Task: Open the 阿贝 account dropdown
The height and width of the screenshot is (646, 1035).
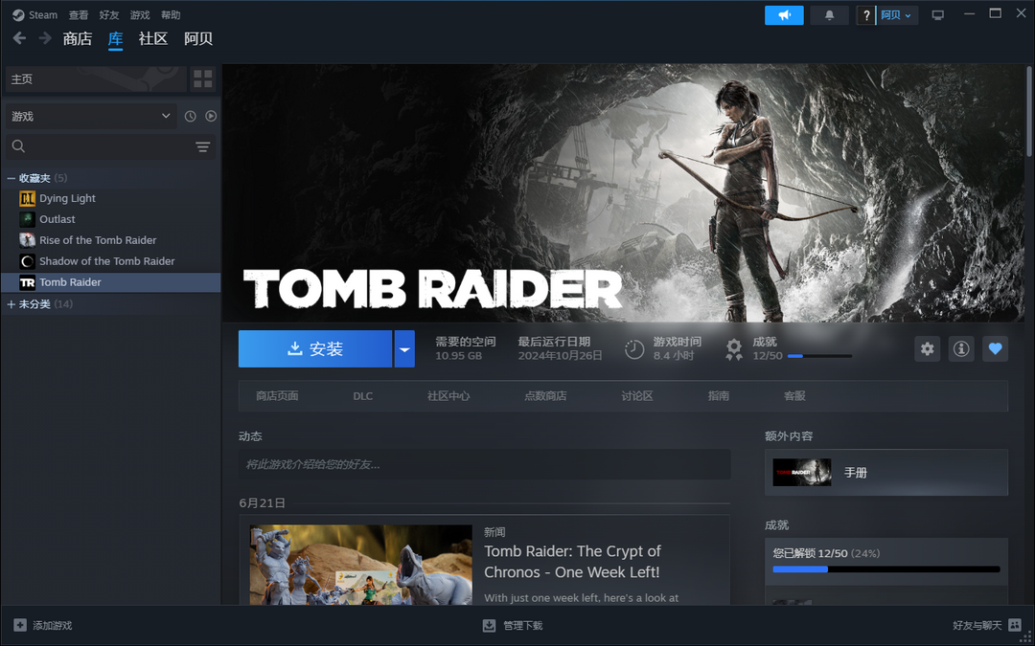Action: (x=896, y=15)
